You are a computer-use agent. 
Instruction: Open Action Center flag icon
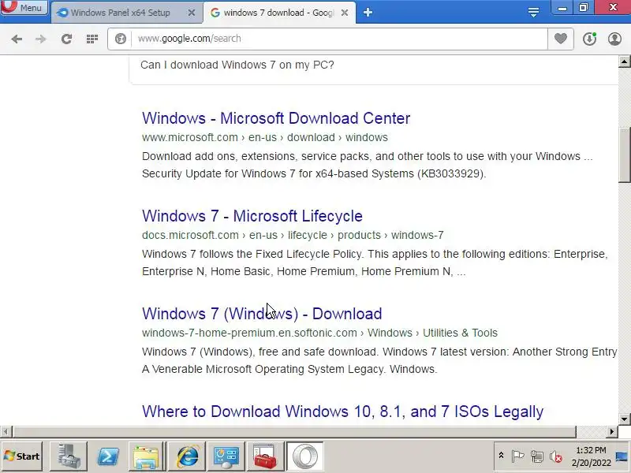pos(517,456)
